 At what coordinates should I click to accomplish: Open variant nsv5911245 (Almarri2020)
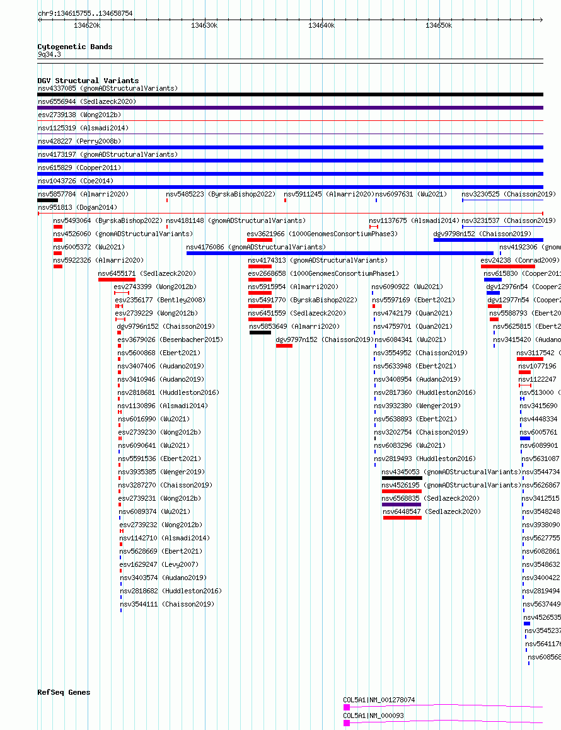[x=329, y=193]
